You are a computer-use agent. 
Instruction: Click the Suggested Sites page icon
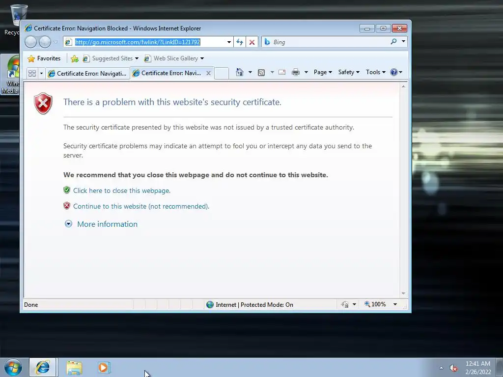tap(86, 58)
